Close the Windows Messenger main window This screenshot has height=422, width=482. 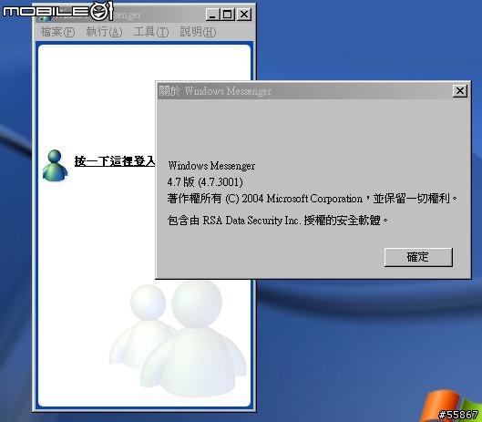(244, 15)
